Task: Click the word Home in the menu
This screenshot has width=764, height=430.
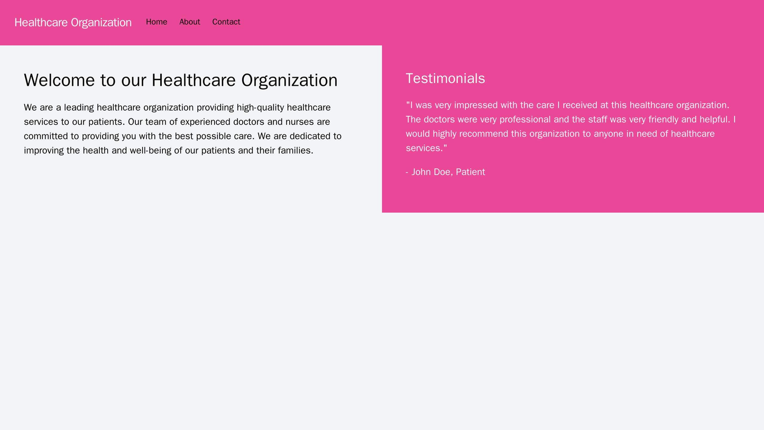Action: click(157, 22)
